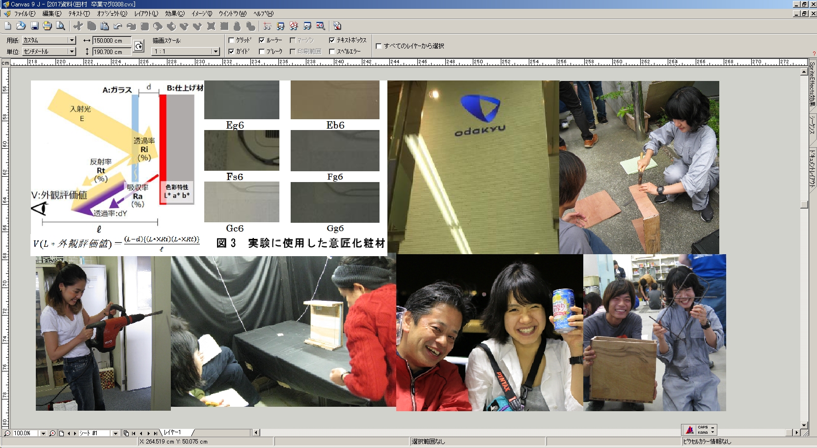The width and height of the screenshot is (817, 448).
Task: Open the オブジェクト menu
Action: [112, 14]
